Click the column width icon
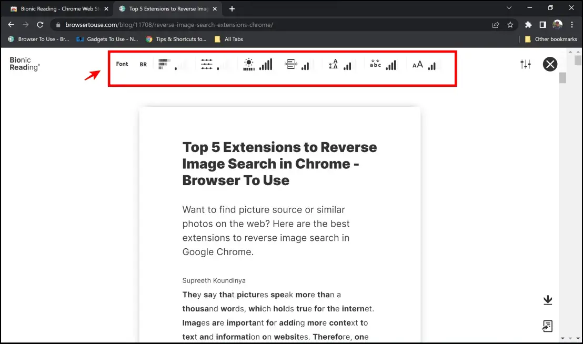 291,64
